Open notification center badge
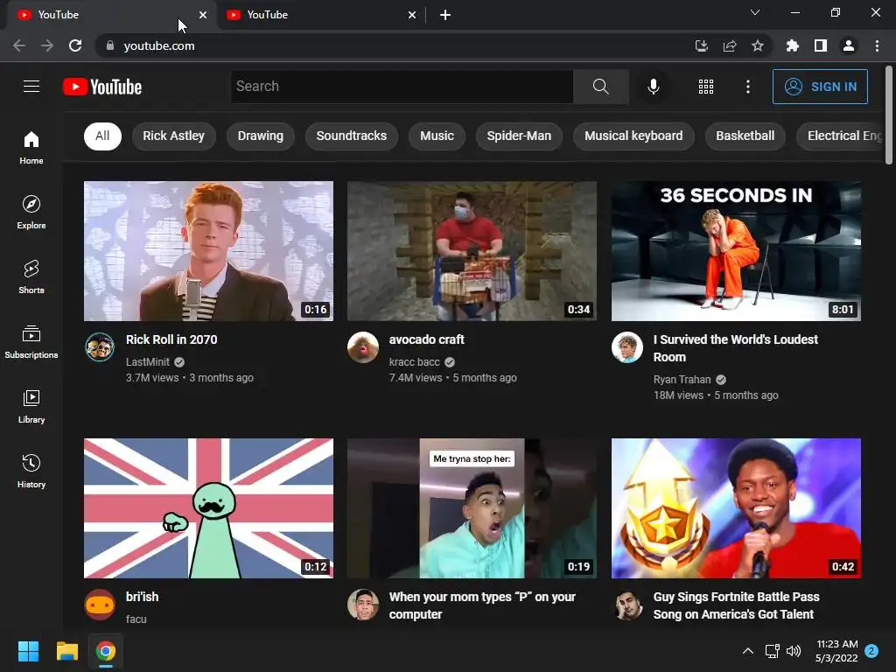The image size is (896, 672). click(871, 651)
